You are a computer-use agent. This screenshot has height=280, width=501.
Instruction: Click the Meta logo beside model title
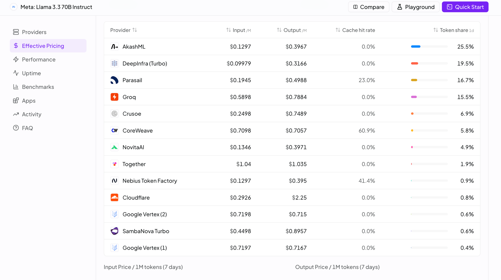14,7
